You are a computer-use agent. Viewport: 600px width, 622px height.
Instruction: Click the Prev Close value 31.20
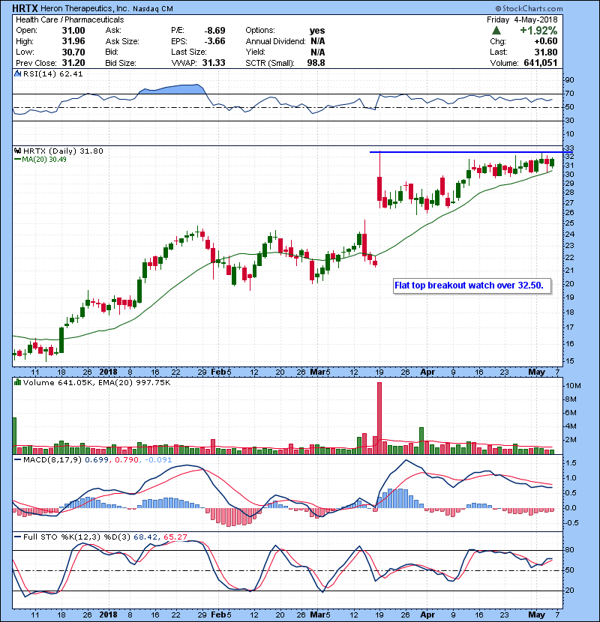[73, 63]
